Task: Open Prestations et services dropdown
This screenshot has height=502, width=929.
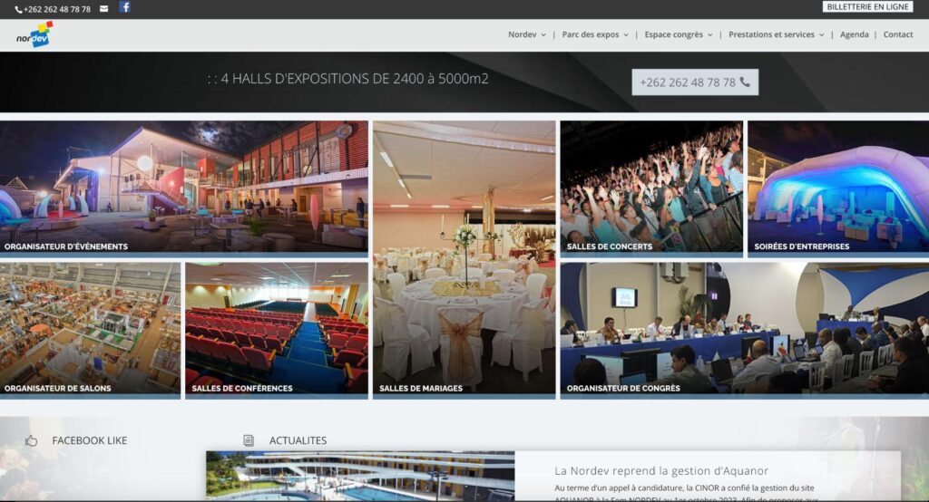Action: (777, 35)
